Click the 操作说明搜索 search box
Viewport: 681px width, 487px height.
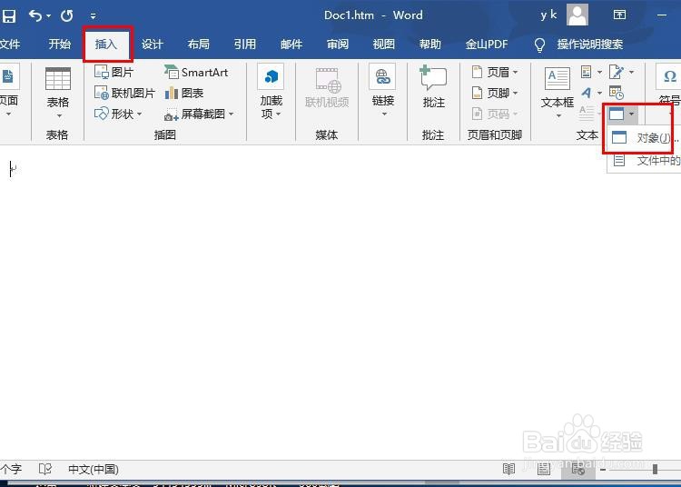(x=590, y=44)
